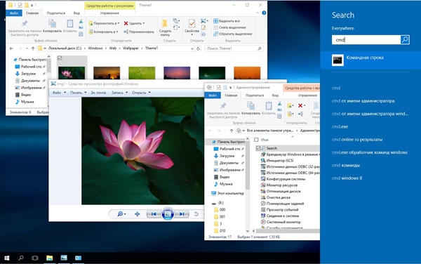
Task: Select Планировщик заданий in Администрирование list
Action: (x=282, y=204)
